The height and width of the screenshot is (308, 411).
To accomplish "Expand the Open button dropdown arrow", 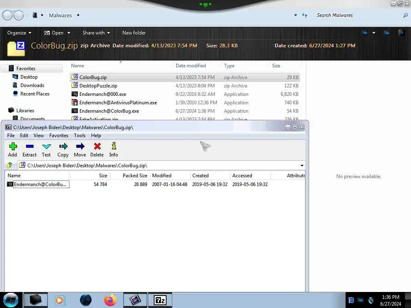I will tap(69, 33).
